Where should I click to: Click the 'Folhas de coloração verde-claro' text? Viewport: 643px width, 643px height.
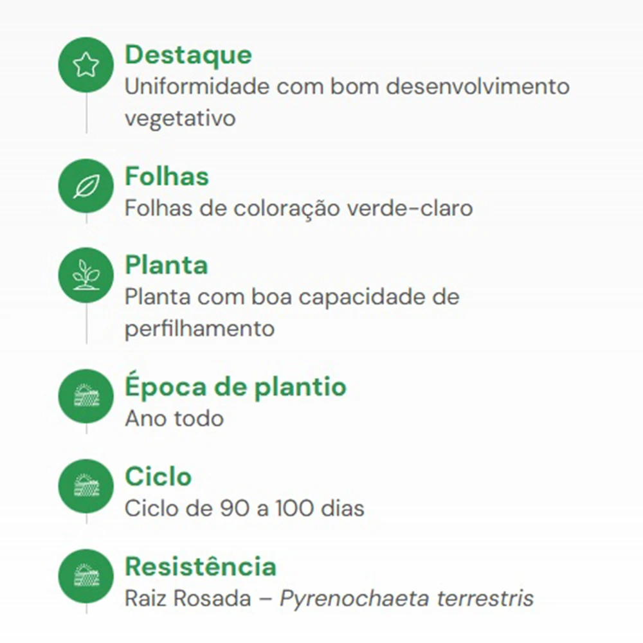(x=298, y=208)
